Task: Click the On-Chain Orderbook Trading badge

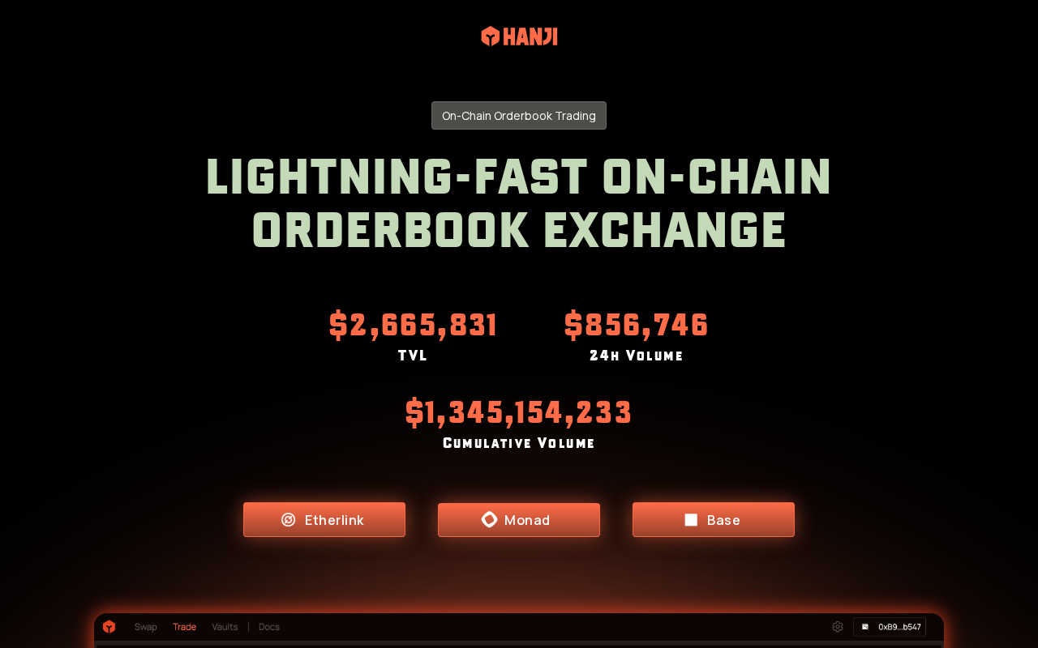Action: [519, 116]
